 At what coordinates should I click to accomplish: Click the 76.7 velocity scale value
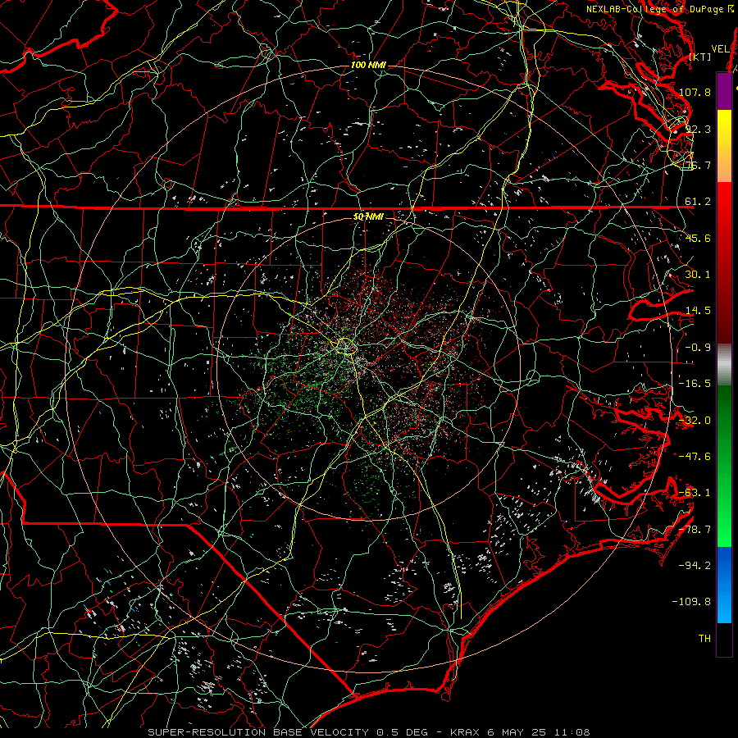coord(698,165)
